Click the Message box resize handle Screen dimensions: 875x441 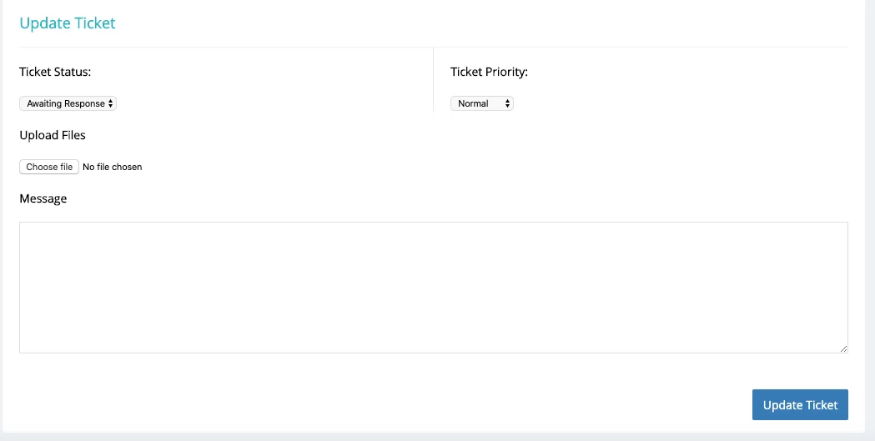pos(843,348)
